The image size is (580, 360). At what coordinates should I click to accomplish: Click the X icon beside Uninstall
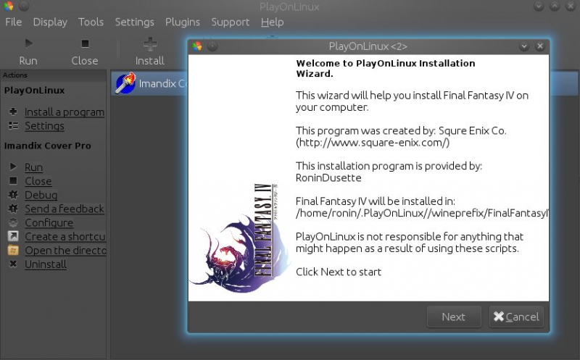pos(13,264)
